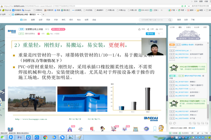Click the first purple-haired gift character icon
The image size is (211, 140).
click(x=70, y=129)
